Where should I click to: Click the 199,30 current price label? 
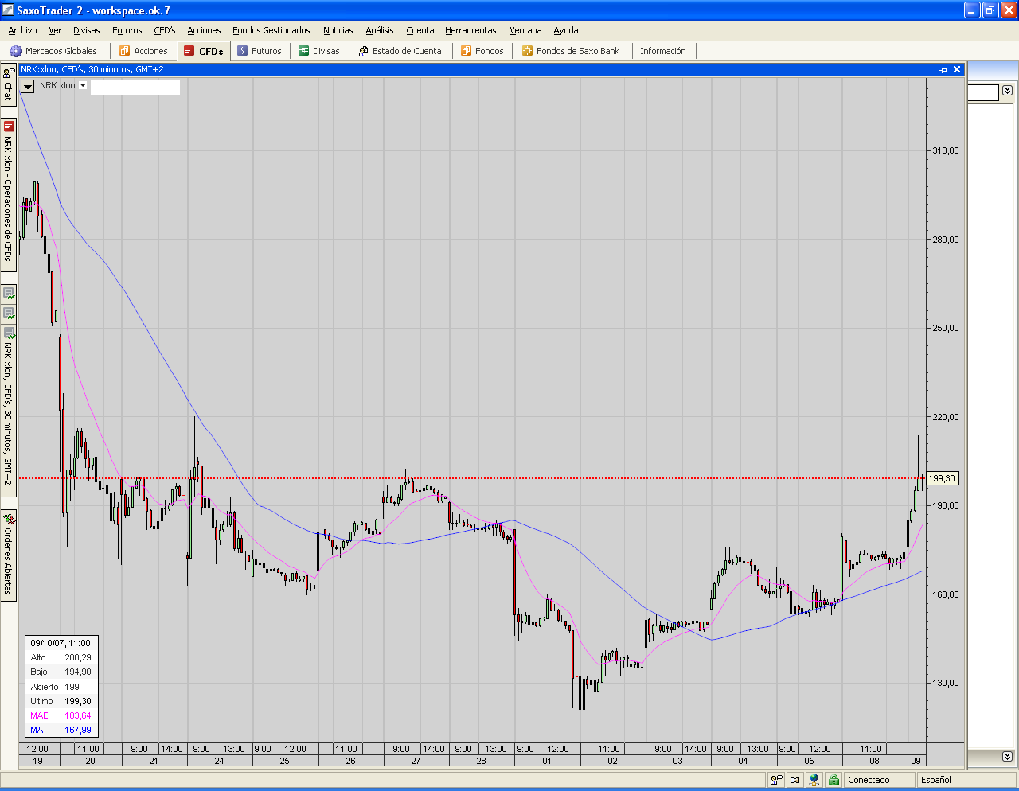point(942,478)
